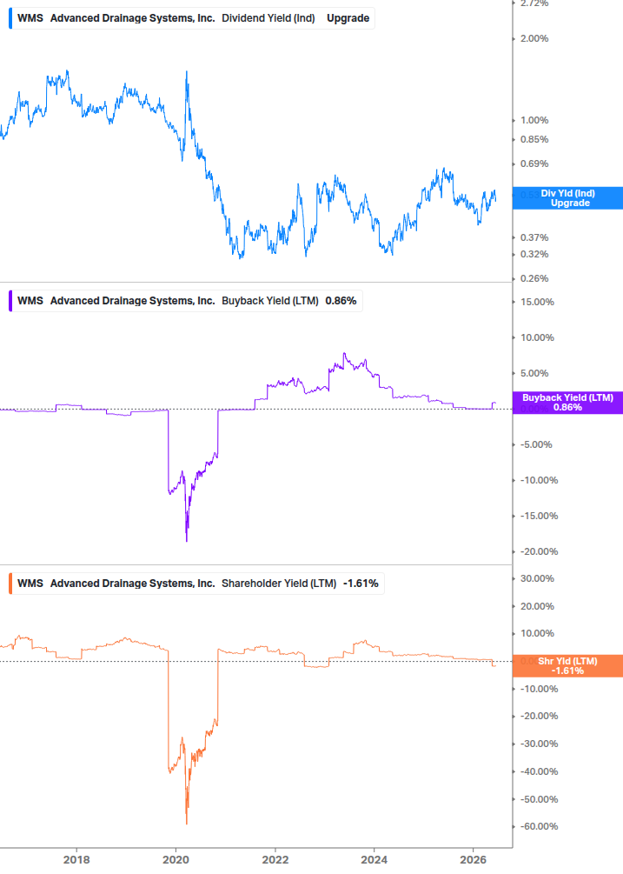
Task: Select the purple Buyback Yield color bar
Action: [x=10, y=301]
